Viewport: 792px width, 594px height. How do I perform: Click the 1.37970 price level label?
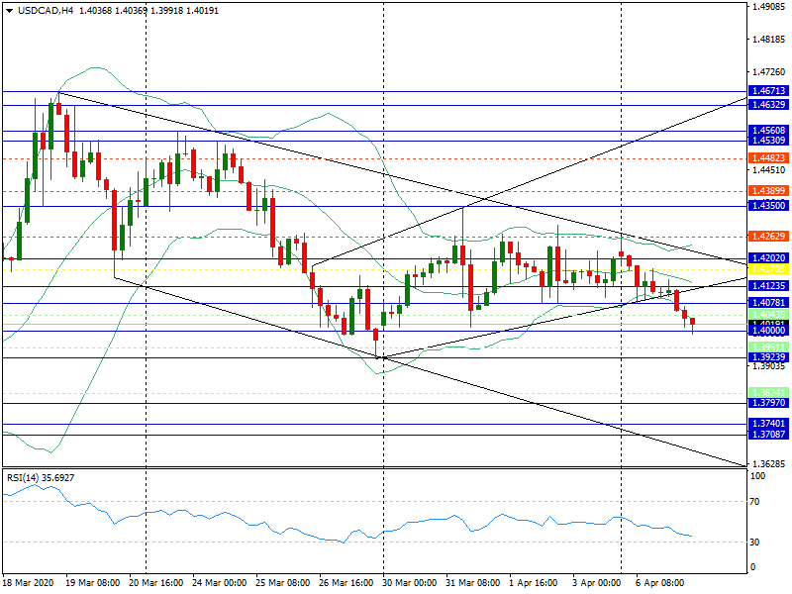pyautogui.click(x=768, y=404)
